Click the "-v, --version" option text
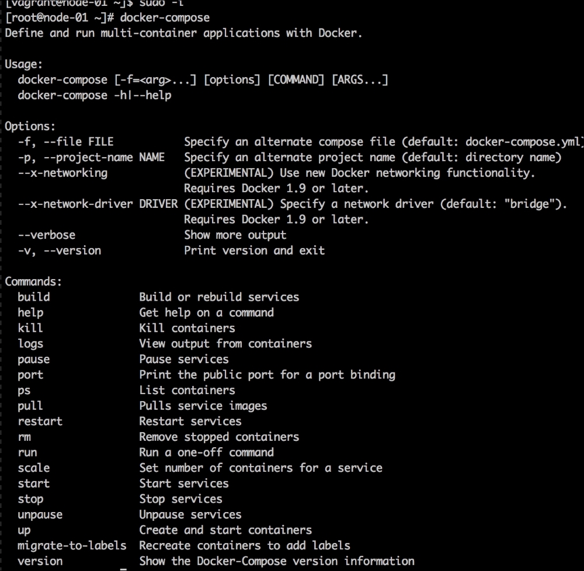The width and height of the screenshot is (584, 571). click(59, 250)
